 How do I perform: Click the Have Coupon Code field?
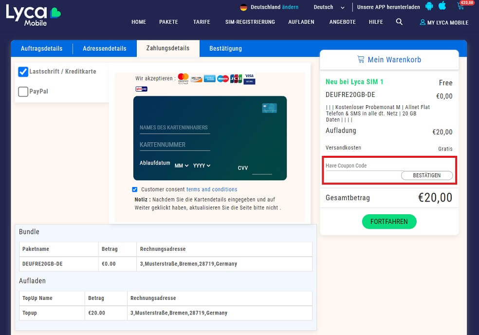point(363,166)
